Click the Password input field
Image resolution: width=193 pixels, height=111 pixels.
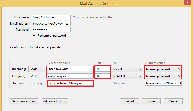point(51,30)
